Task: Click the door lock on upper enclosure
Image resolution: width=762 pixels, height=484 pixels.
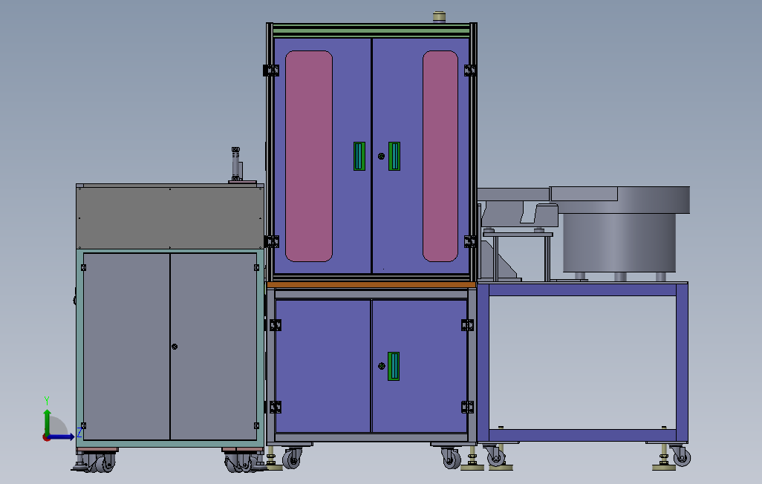Action: tap(382, 156)
